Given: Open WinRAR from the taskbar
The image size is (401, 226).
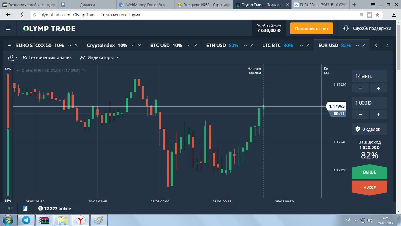Looking at the screenshot, I should 44,220.
